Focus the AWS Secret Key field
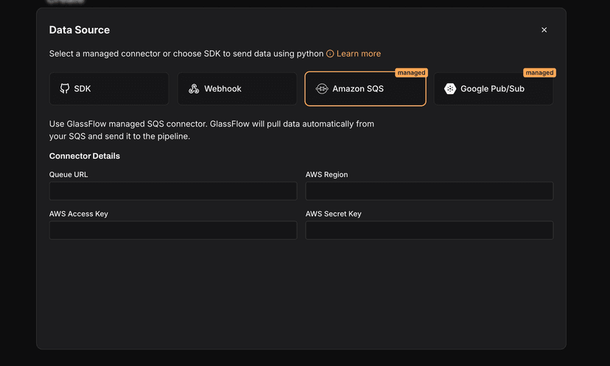 pyautogui.click(x=430, y=230)
